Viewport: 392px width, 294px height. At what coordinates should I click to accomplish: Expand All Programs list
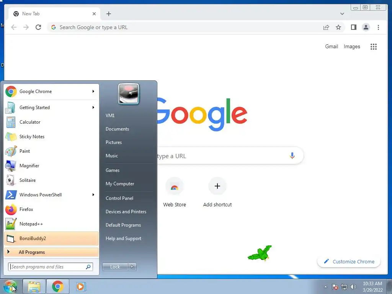point(51,252)
